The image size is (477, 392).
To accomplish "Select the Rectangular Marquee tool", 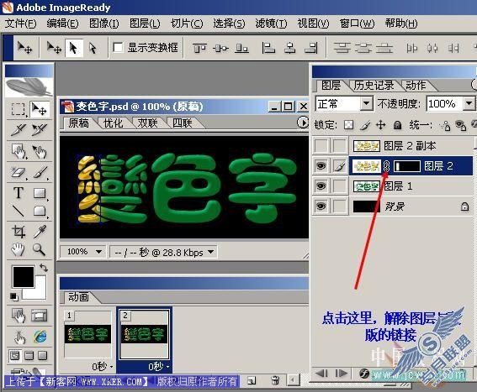I will pos(19,109).
